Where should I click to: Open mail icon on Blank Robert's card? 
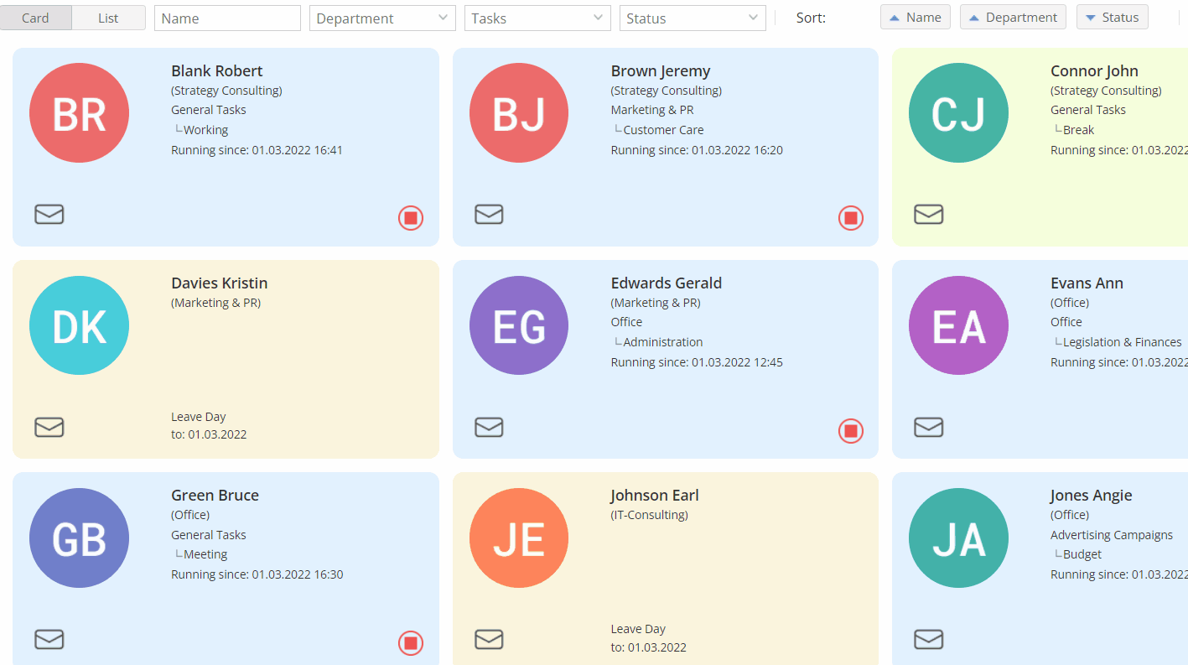pos(49,215)
